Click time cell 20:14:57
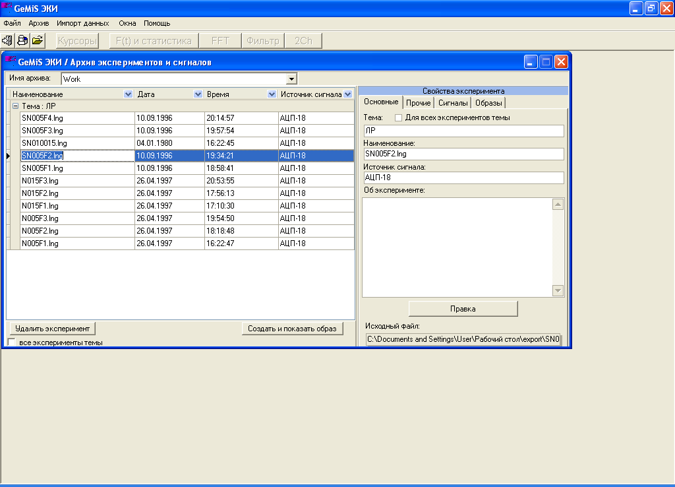The width and height of the screenshot is (675, 487). pyautogui.click(x=241, y=118)
